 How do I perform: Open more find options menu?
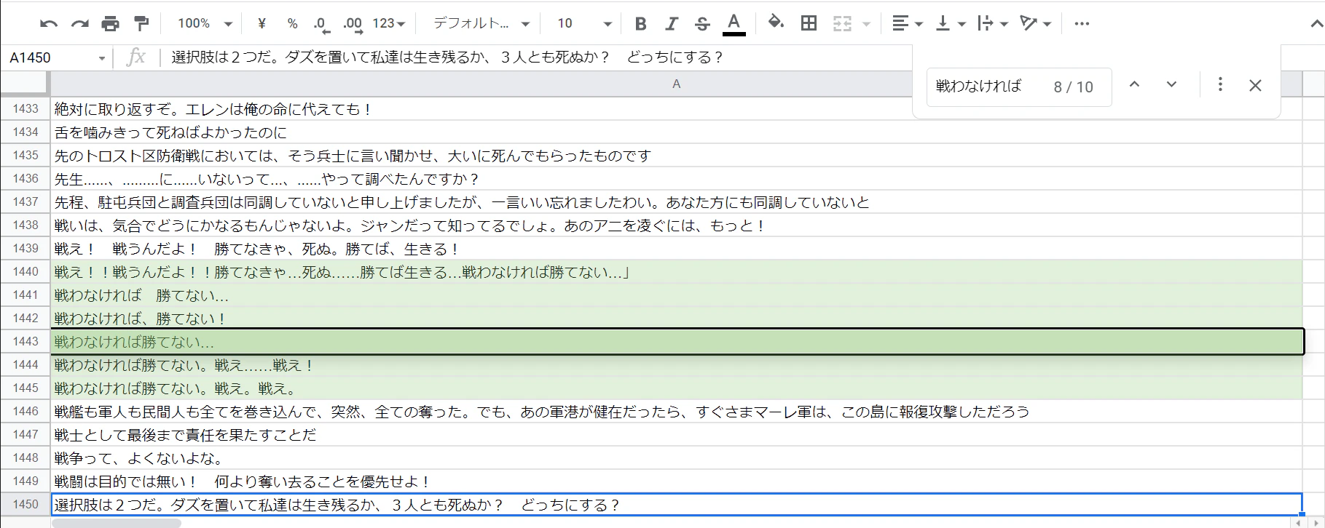click(1220, 84)
